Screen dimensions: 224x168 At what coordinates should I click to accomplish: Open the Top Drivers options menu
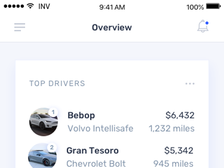point(190,83)
